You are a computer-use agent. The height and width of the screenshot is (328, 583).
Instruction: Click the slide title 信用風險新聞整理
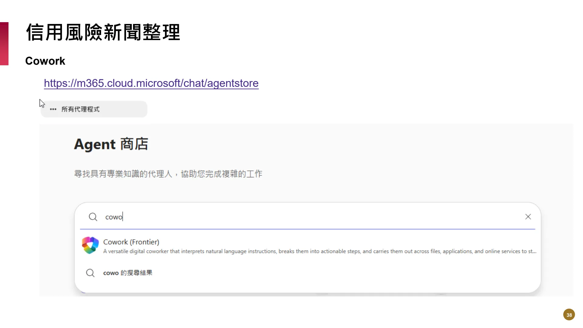pyautogui.click(x=103, y=32)
